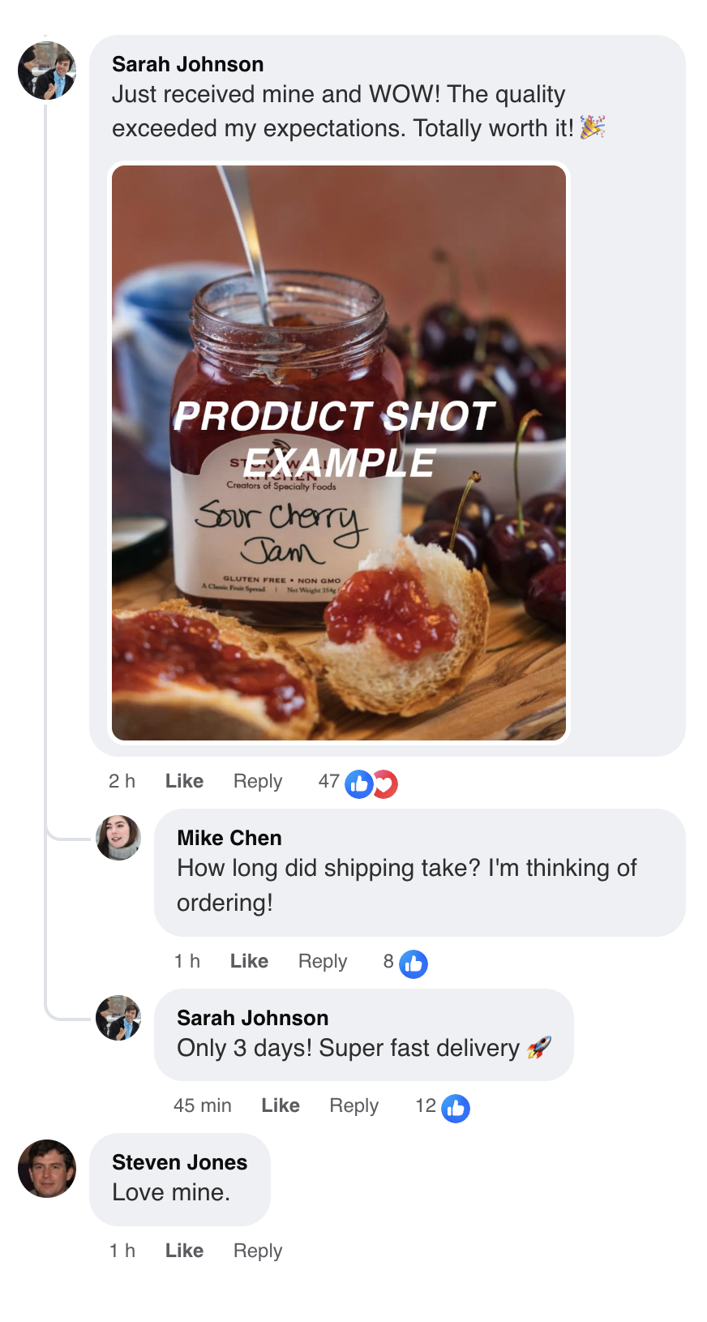
Task: Click the Steven Jones name link
Action: [179, 1162]
